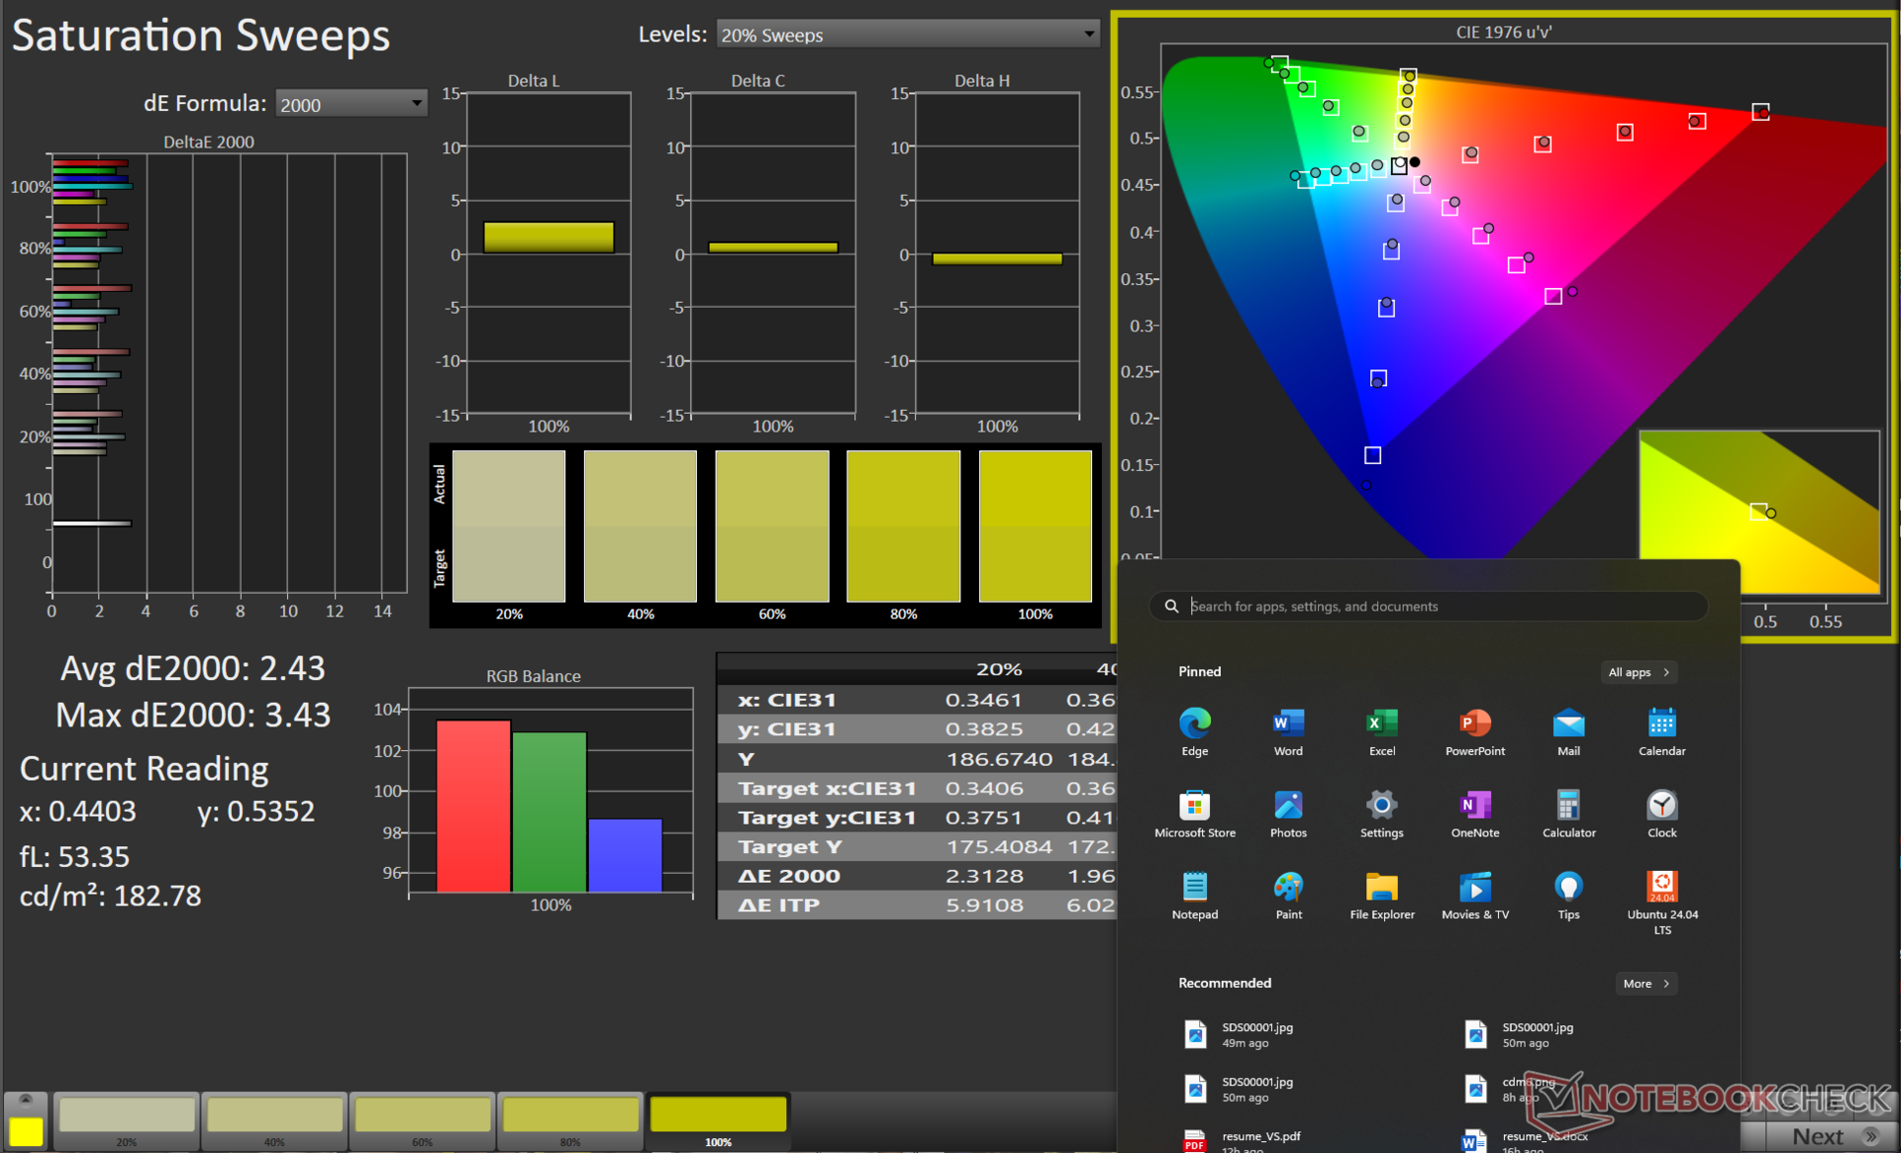This screenshot has height=1153, width=1901.
Task: Open recommended file resume_VS.pdf
Action: point(1259,1138)
